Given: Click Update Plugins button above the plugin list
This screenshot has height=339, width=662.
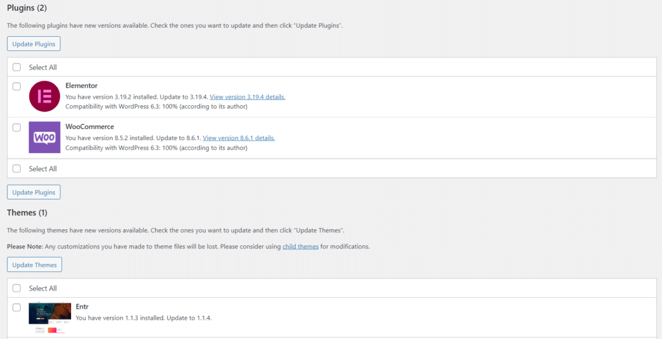Looking at the screenshot, I should [34, 44].
